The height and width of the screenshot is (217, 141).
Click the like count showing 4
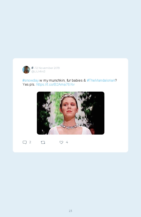click(67, 142)
